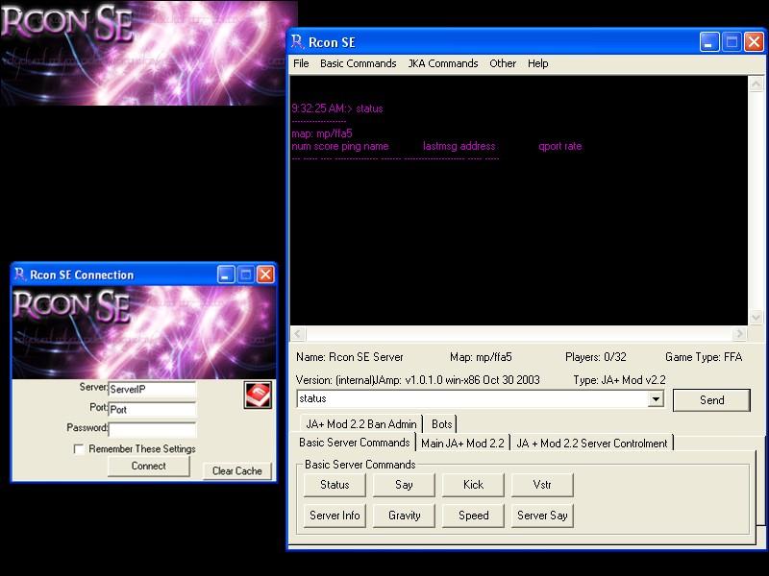This screenshot has height=576, width=769.
Task: Minimize the main Rcon SE window
Action: (x=709, y=41)
